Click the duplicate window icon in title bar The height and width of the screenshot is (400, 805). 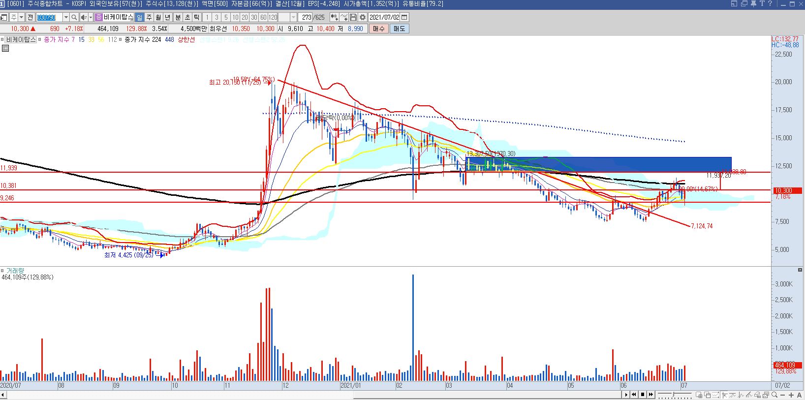pyautogui.click(x=743, y=3)
